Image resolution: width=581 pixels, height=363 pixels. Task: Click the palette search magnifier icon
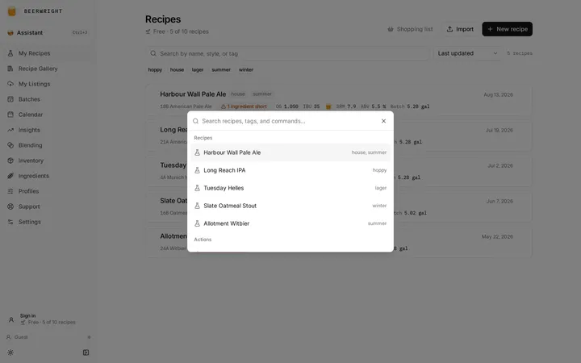[x=195, y=121]
